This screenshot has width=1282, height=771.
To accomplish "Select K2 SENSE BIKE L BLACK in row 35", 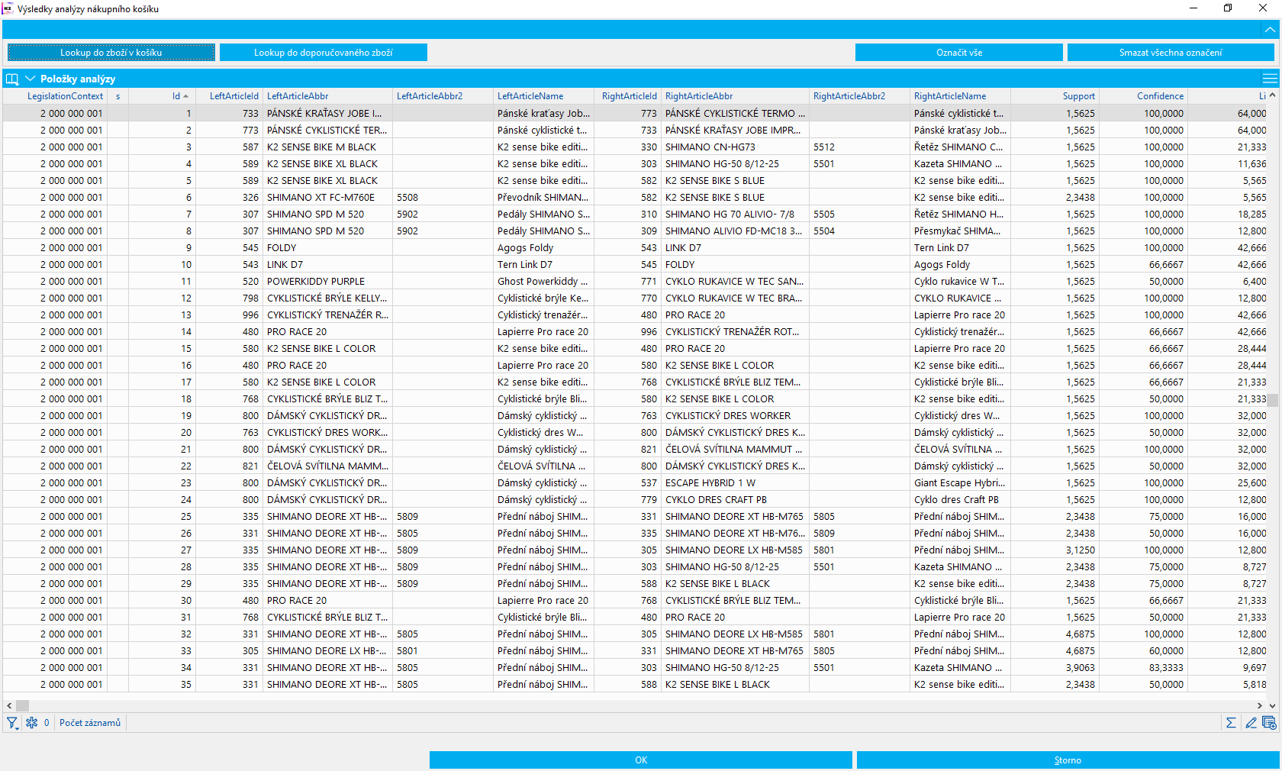I will point(736,684).
